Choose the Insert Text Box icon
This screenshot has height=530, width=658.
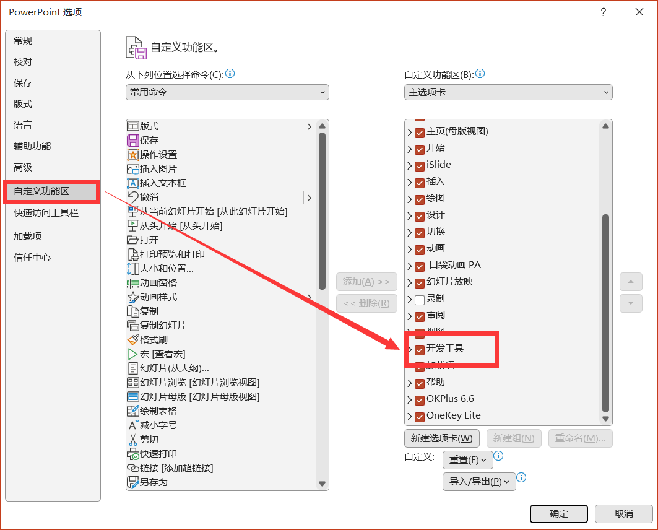click(x=132, y=183)
